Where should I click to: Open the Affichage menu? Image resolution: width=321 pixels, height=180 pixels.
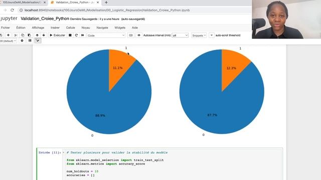38,27
